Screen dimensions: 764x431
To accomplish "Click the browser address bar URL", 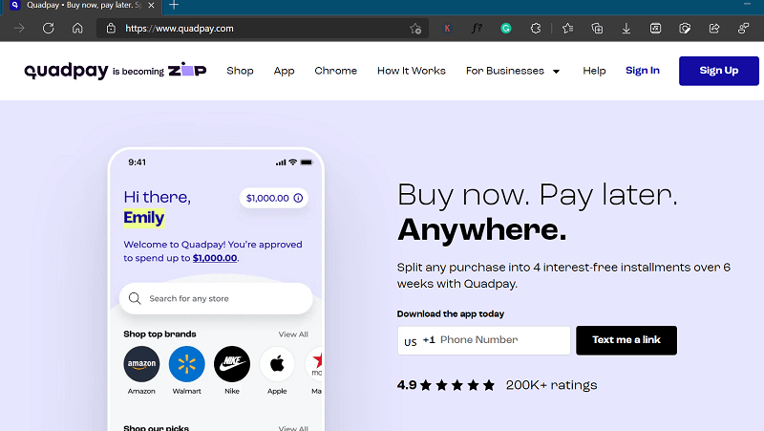I will pyautogui.click(x=180, y=29).
